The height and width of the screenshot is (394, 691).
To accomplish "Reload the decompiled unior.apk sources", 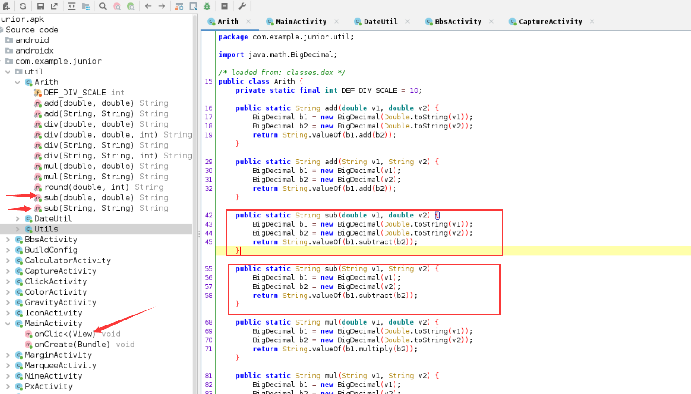I will coord(23,6).
